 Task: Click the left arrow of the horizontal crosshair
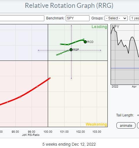coord(38,50)
